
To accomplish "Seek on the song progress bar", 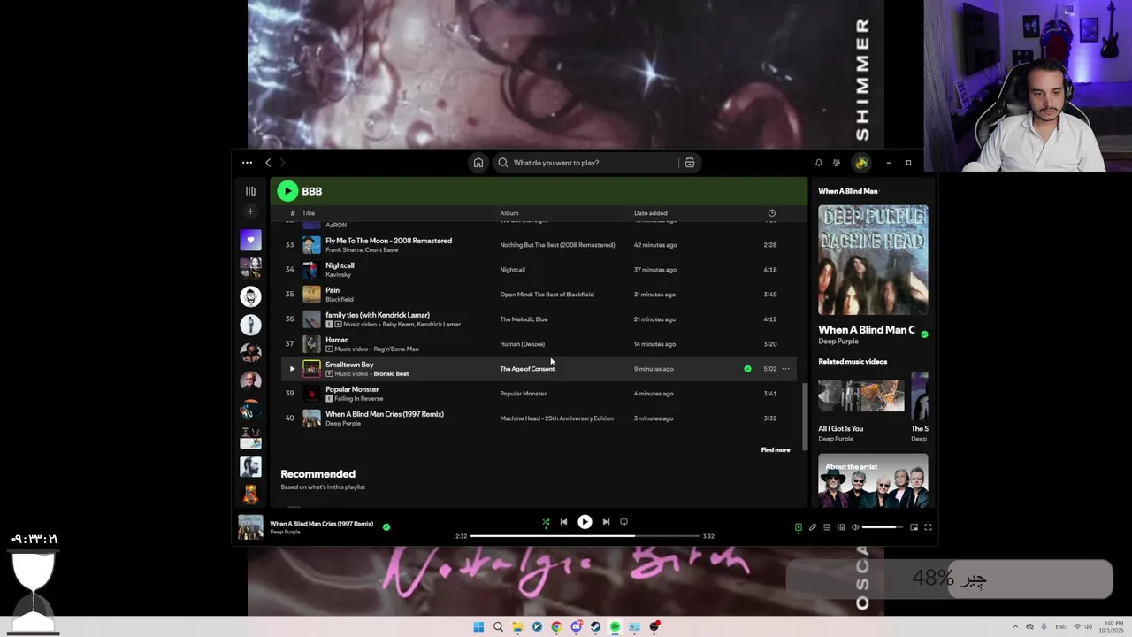I will 585,536.
